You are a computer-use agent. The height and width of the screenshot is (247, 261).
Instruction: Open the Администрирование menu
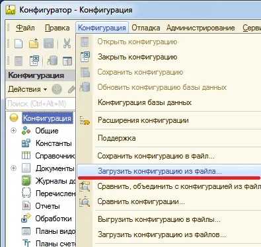coord(201,28)
